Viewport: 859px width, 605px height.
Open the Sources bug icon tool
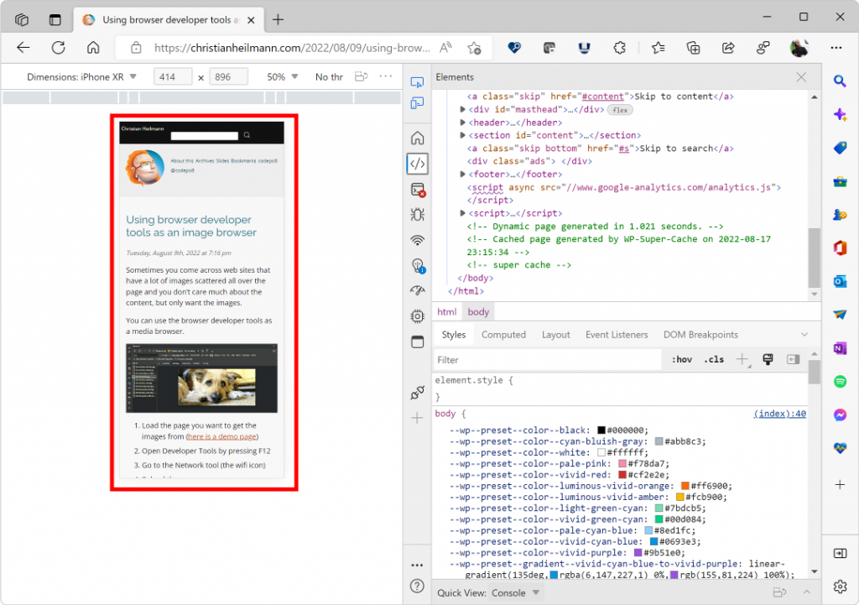[x=417, y=214]
